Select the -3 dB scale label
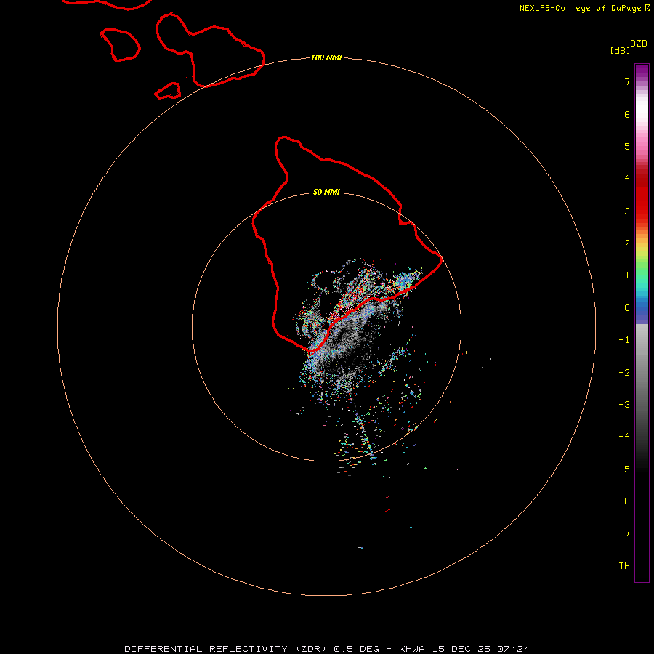 (x=624, y=405)
